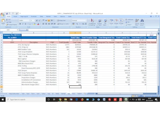Decrease indent in Alignment group
Screen dimensions: 160x120
(x=52, y=24)
